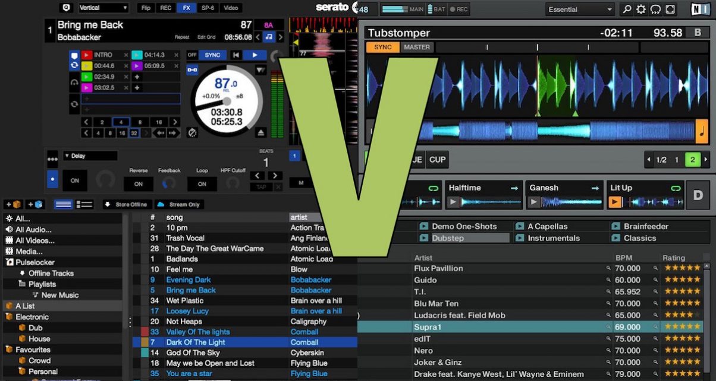Click Serato slip mode icon beside platter
Viewport: 716px width, 381px height.
(192, 132)
